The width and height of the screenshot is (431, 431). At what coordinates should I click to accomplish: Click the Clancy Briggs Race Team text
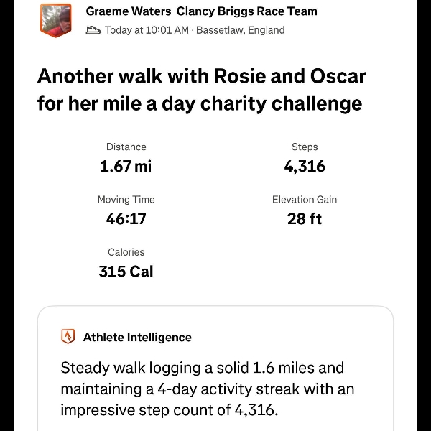(x=247, y=11)
